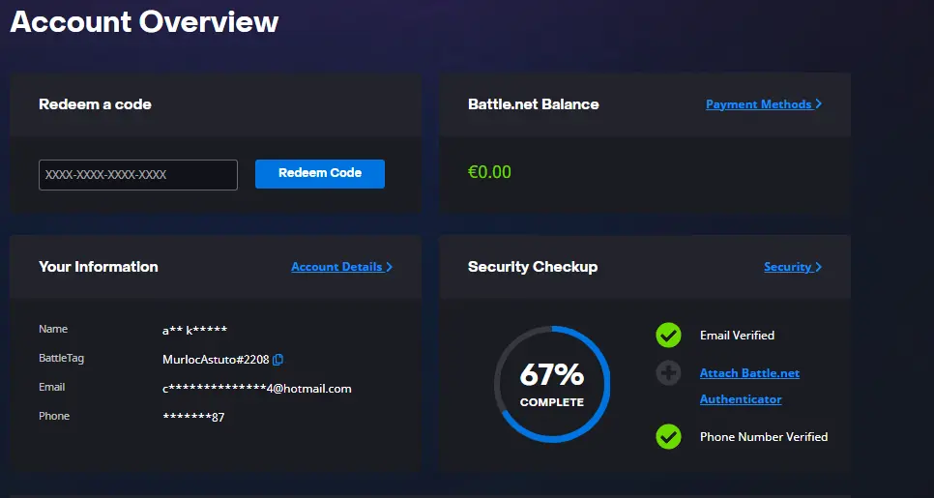Click the Redeem a code heading

pyautogui.click(x=95, y=104)
